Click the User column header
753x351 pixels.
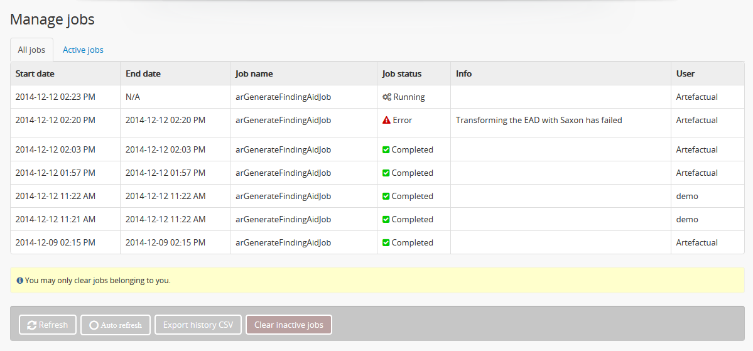tap(685, 74)
